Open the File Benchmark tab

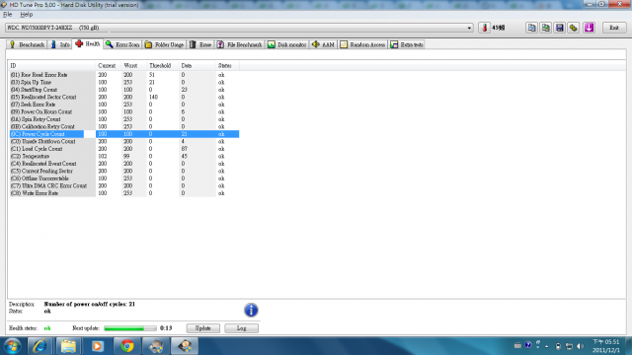click(239, 44)
